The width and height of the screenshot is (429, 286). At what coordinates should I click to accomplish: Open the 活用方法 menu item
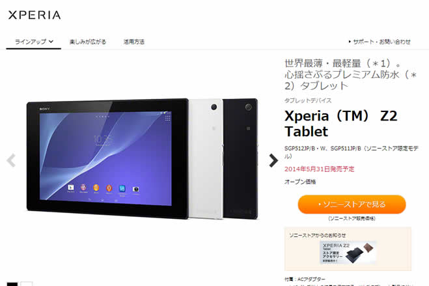[134, 42]
